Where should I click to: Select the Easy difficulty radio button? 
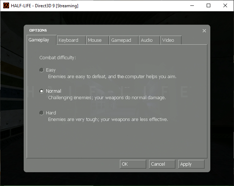42,70
